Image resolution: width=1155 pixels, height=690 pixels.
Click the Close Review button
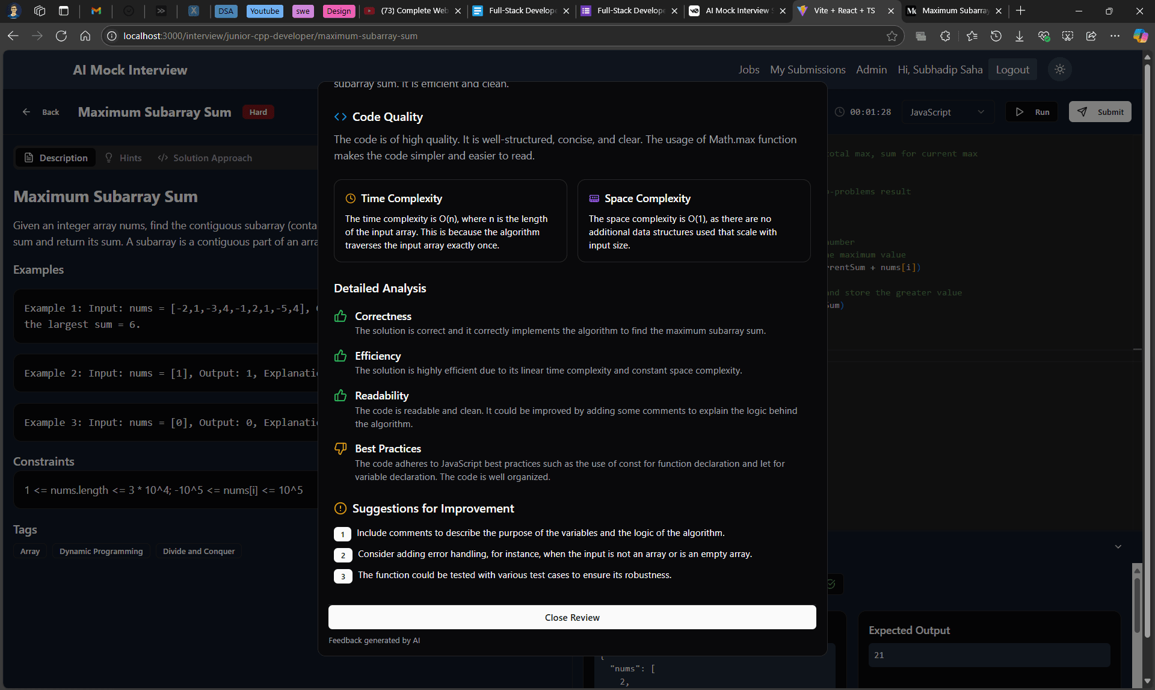pyautogui.click(x=571, y=617)
